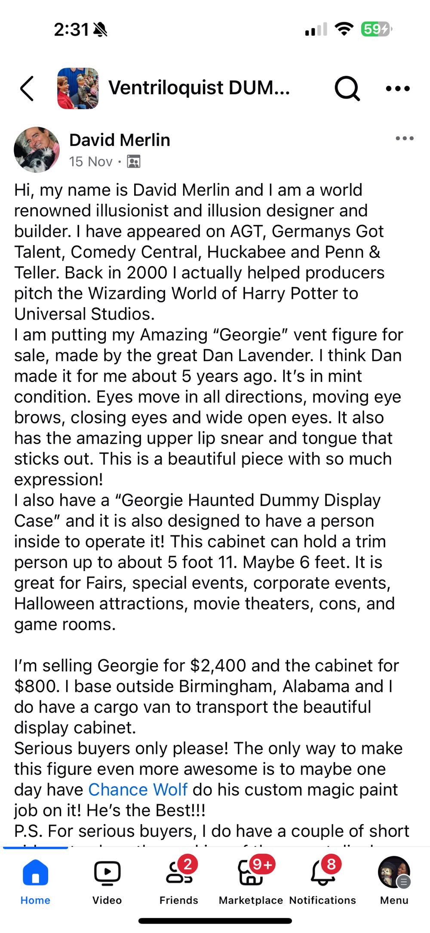Expand the post's three-dot options menu
This screenshot has height=933, width=430.
[x=404, y=138]
